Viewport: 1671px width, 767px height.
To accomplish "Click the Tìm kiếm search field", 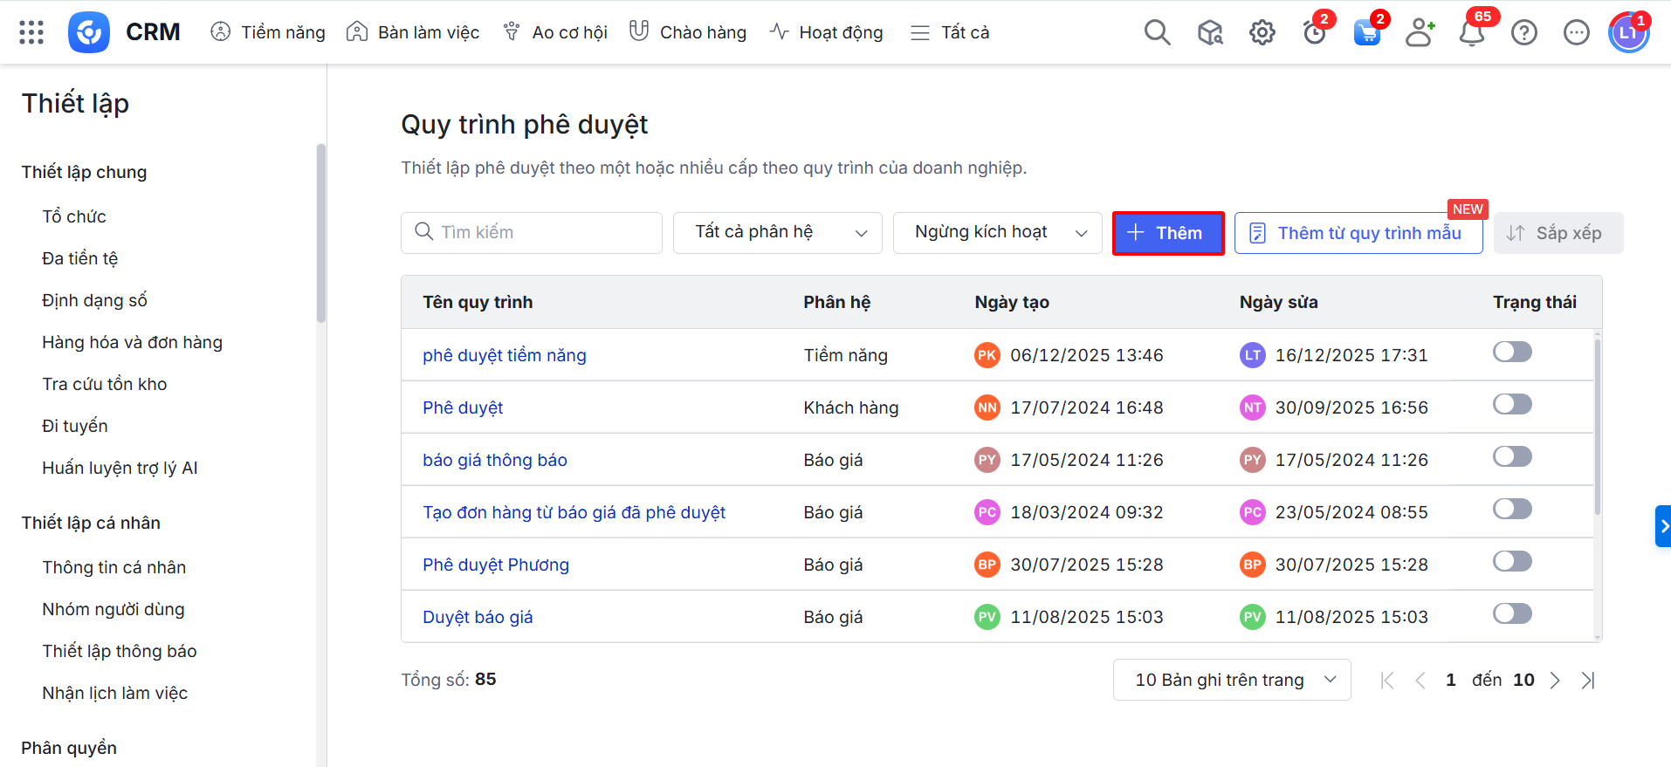I will pos(531,232).
